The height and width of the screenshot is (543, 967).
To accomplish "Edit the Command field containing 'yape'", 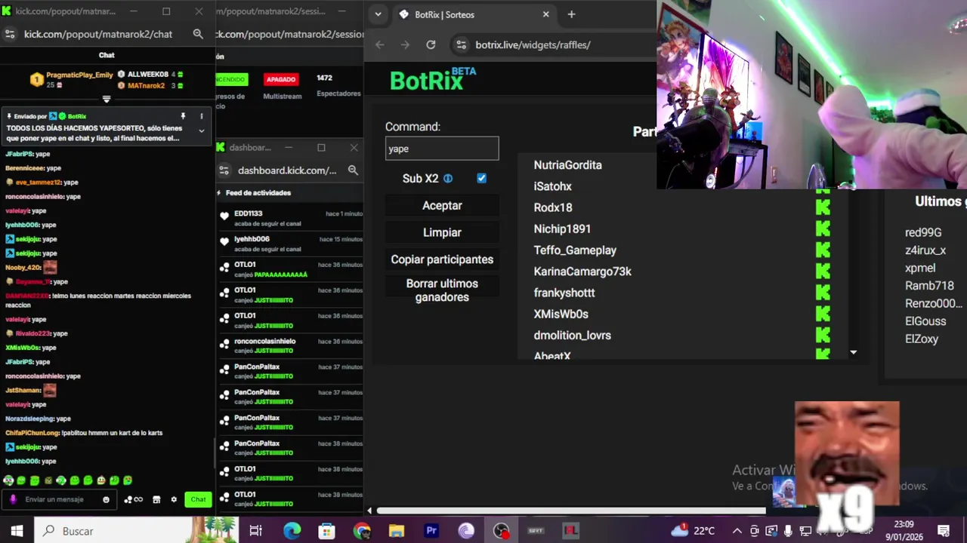I will [x=442, y=149].
